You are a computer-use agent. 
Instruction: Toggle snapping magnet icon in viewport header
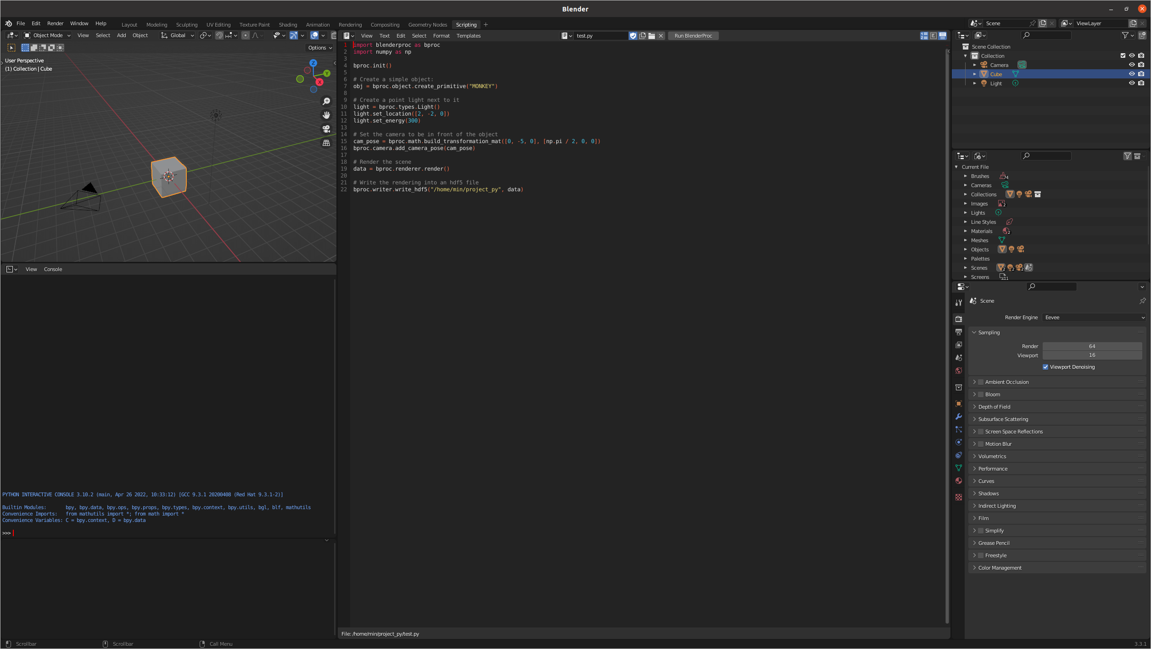219,35
